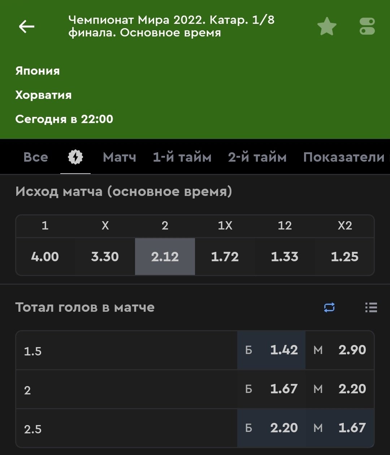Pick the draw odds 3.30
Screen dimensions: 390x455
[x=105, y=257]
